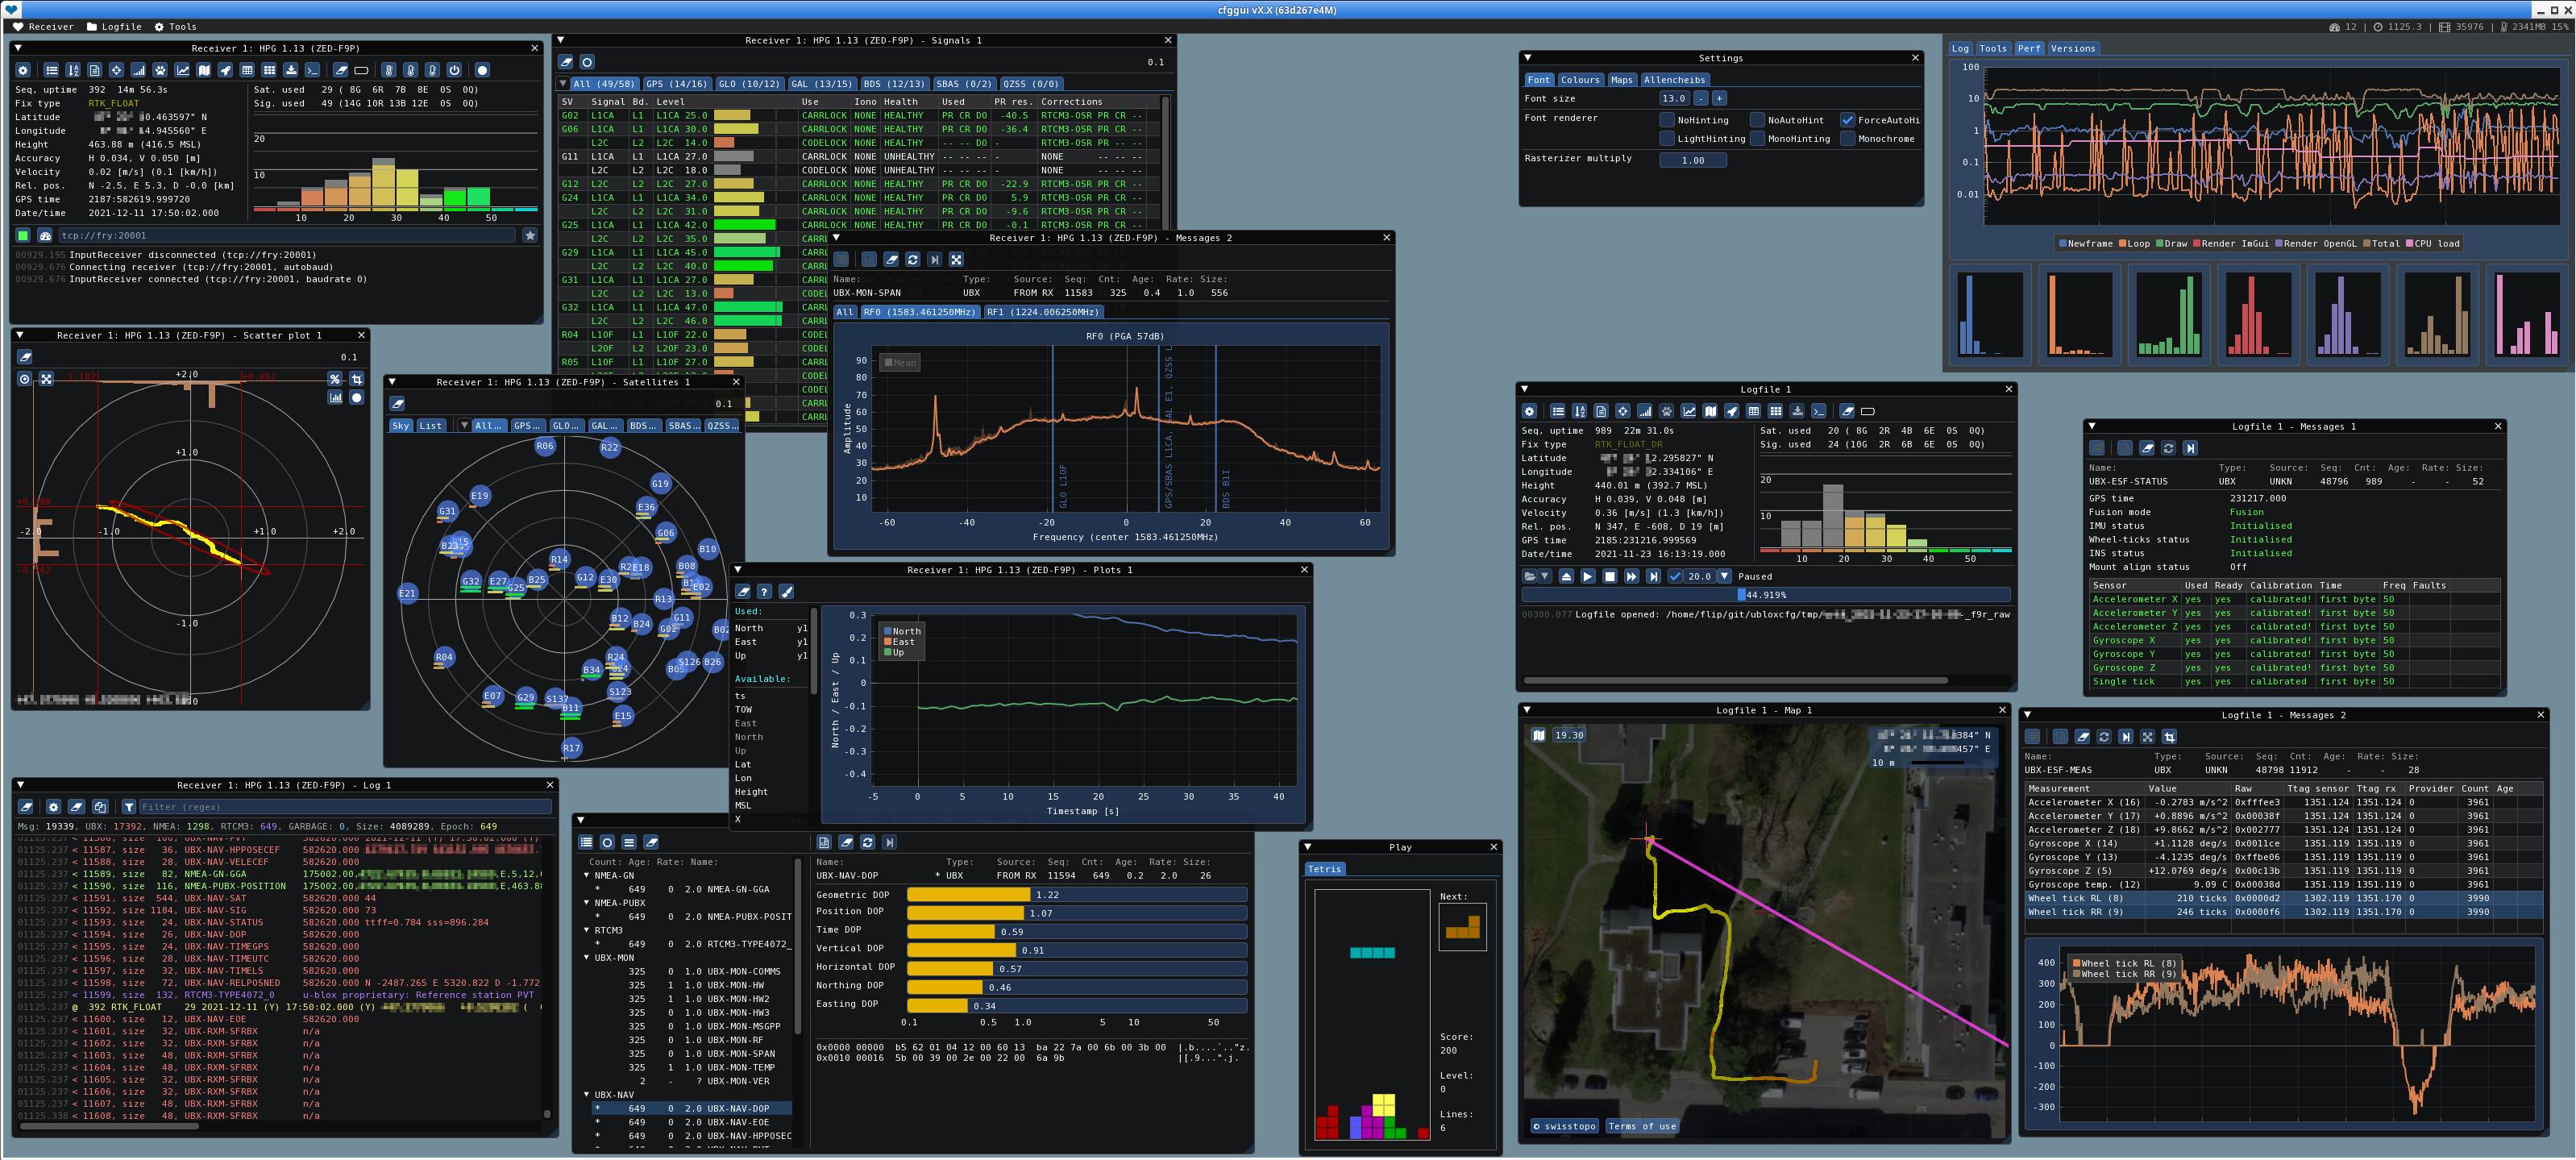
Task: Click the Rasterizer multiply 1.00 field
Action: (x=1693, y=160)
